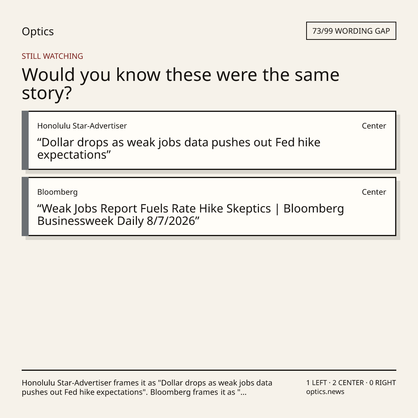
Task: Click the gray bias bar on the Bloomberg card
Action: [25, 206]
